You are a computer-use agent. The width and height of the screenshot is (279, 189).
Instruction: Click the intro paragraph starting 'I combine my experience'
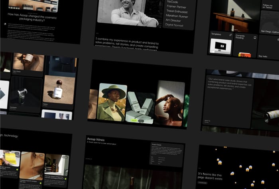(x=127, y=44)
